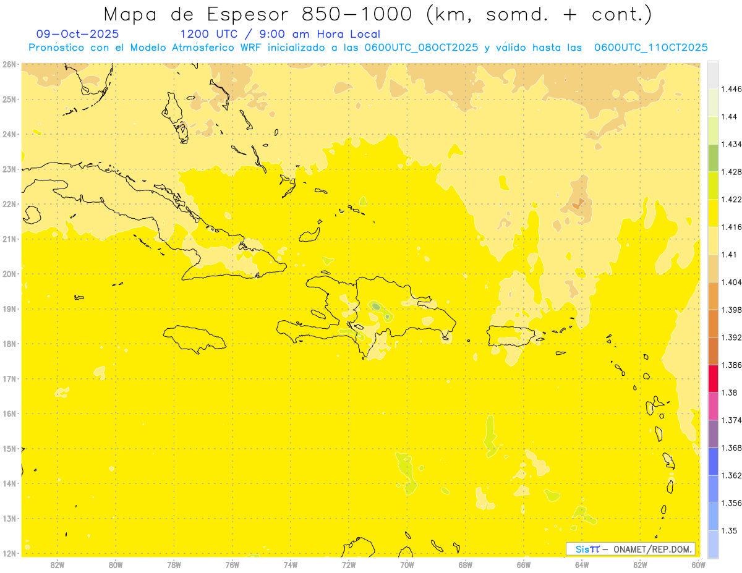Click the latitude label '22N'
This screenshot has height=573, width=742.
(9, 204)
